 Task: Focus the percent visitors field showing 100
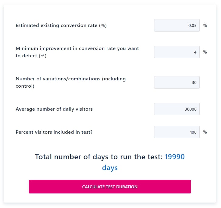coord(177,132)
